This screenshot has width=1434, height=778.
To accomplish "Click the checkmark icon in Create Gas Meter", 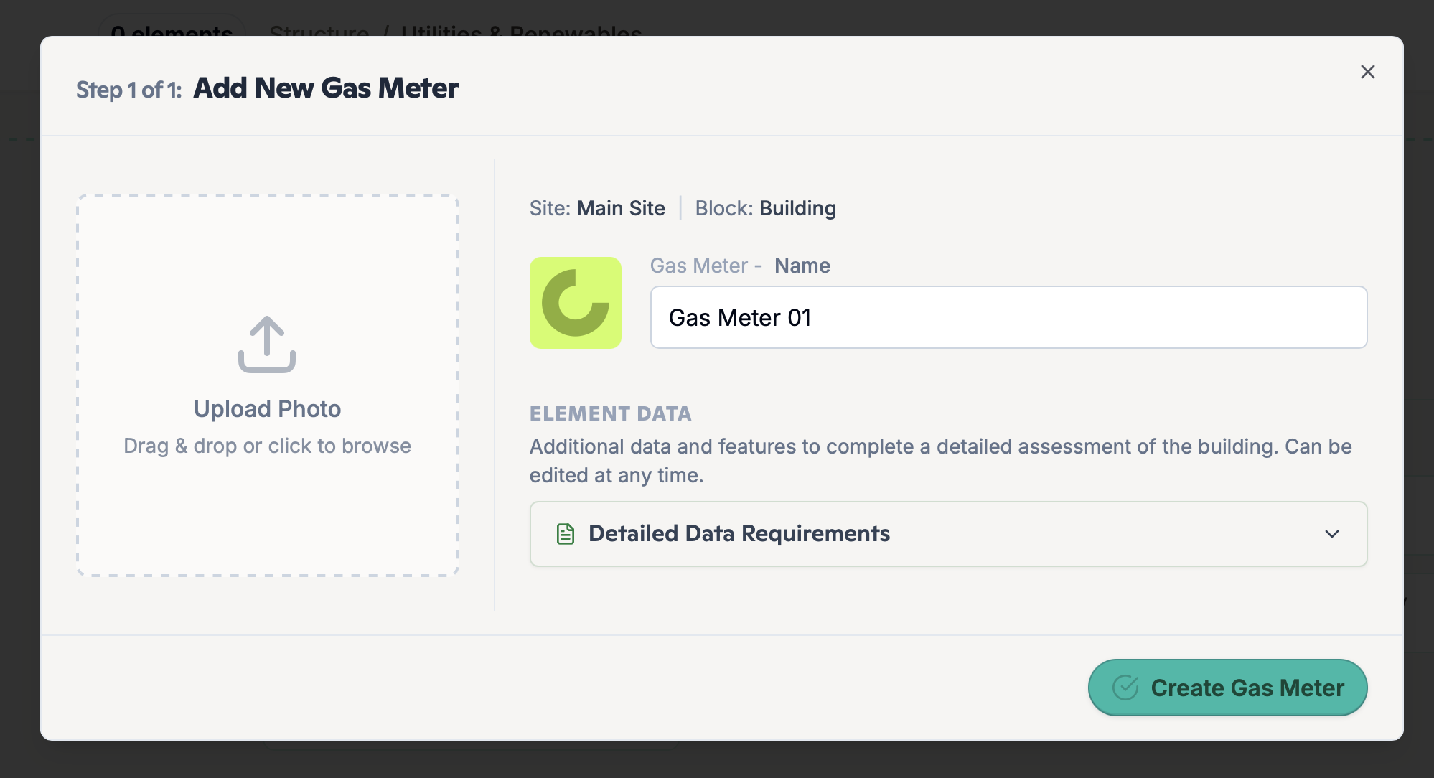I will 1125,688.
